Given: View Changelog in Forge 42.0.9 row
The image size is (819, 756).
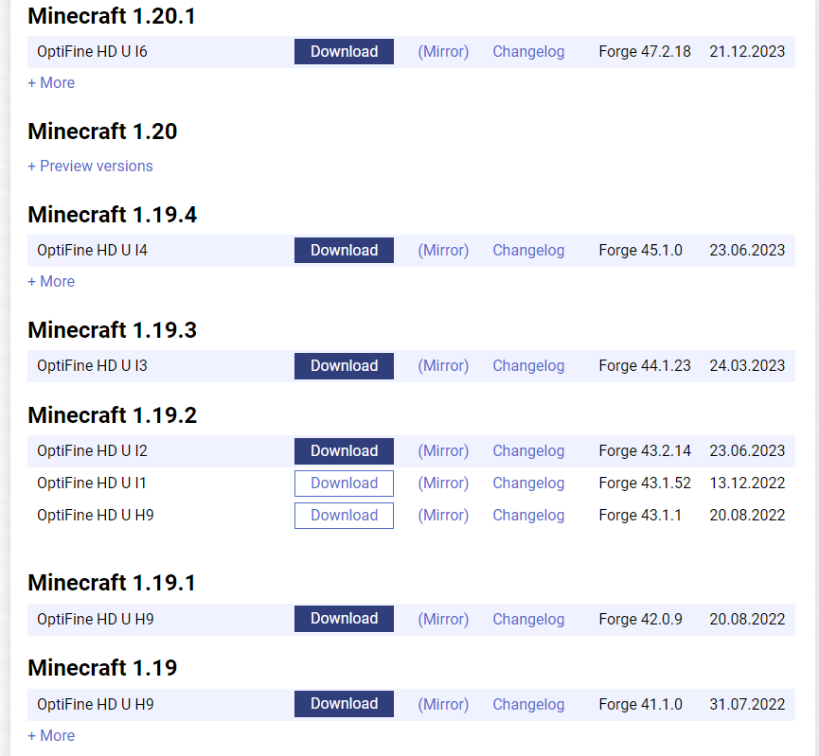Looking at the screenshot, I should [x=528, y=619].
